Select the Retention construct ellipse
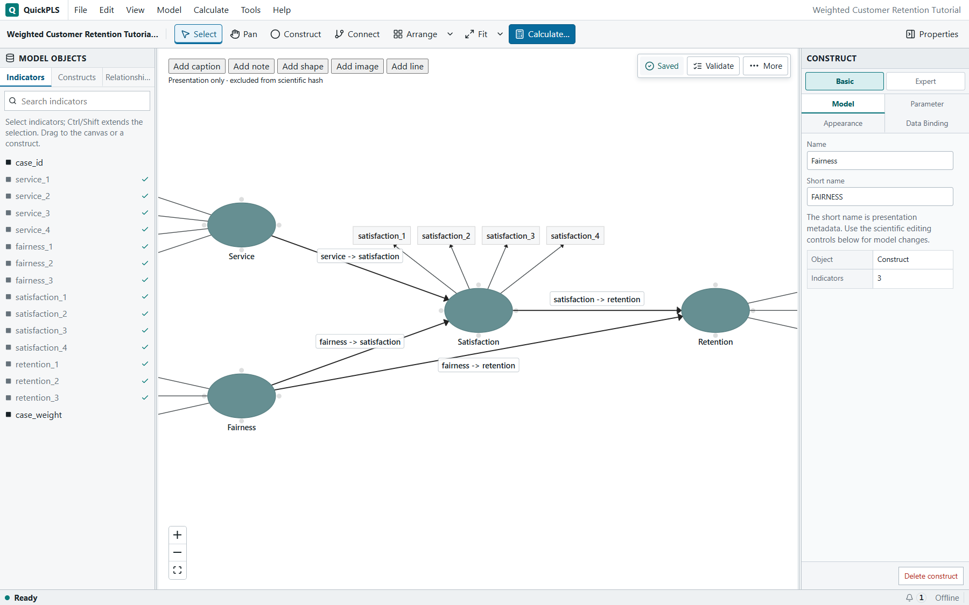This screenshot has width=969, height=605. click(x=715, y=310)
